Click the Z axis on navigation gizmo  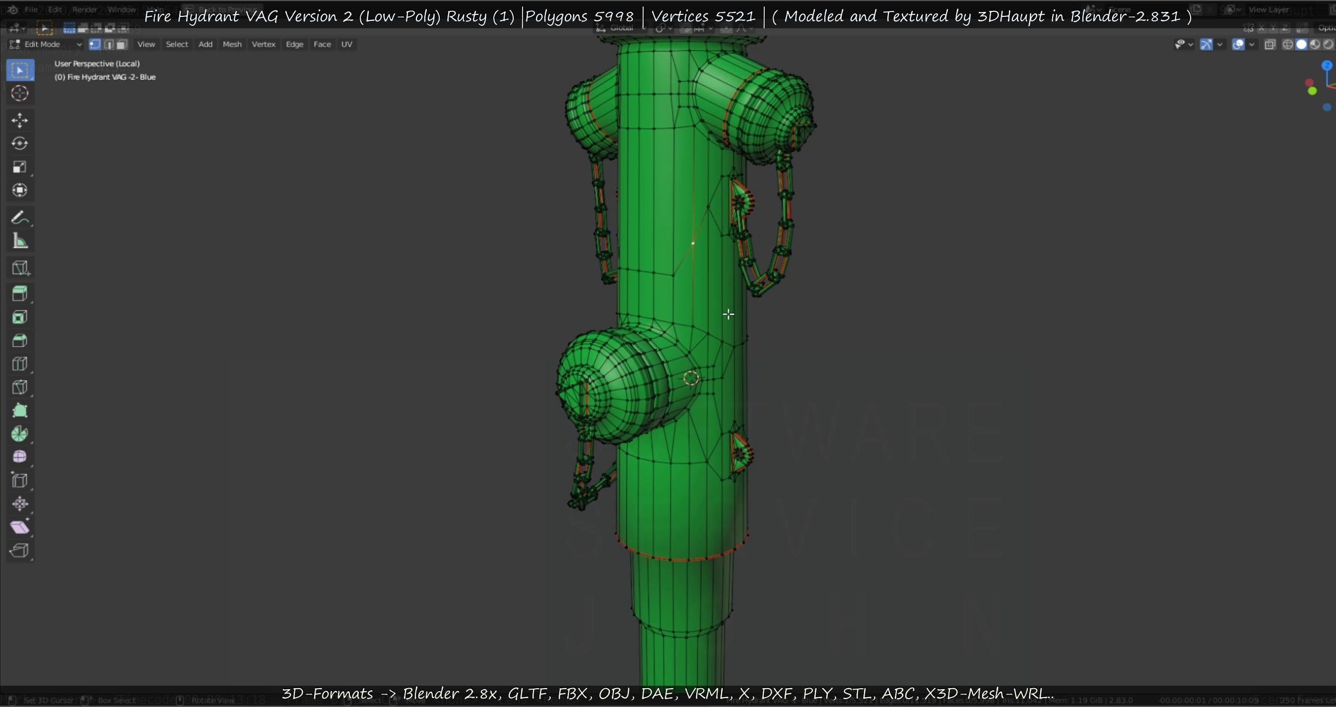click(1327, 65)
